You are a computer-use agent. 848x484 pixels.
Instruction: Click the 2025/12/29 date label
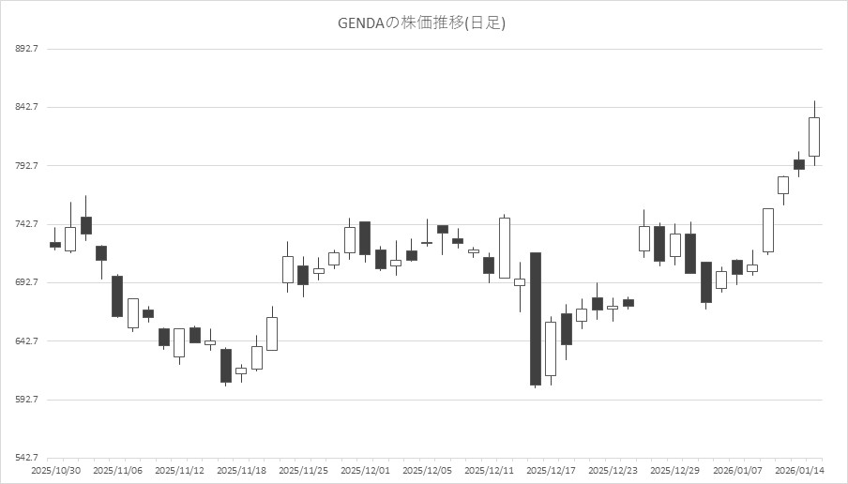click(x=674, y=470)
